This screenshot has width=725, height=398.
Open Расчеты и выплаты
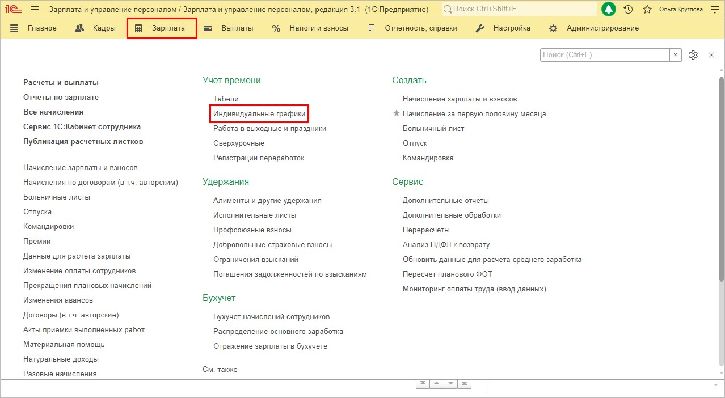point(61,82)
